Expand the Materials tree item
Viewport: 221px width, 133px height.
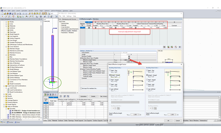(6, 26)
